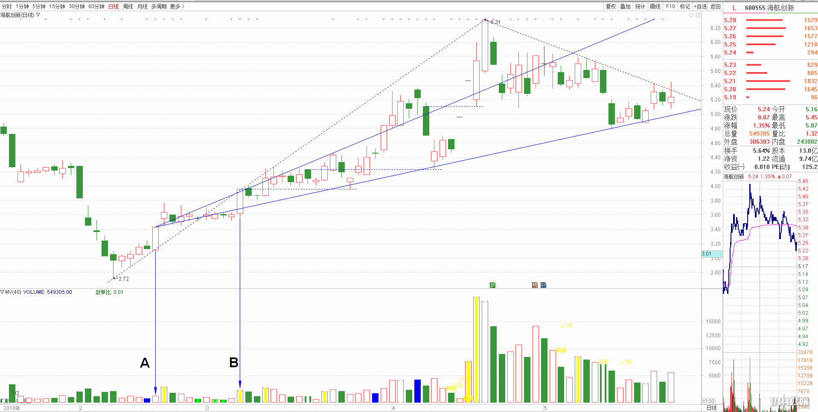Click the 返回 back button

(716, 6)
